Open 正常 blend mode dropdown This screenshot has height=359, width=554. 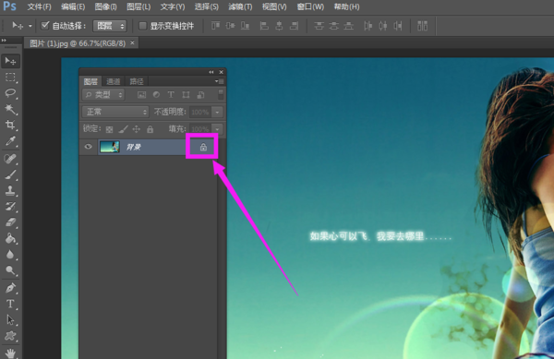point(115,112)
